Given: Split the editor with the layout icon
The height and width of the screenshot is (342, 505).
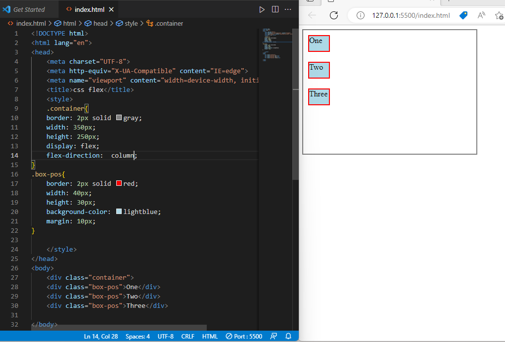Looking at the screenshot, I should (275, 9).
